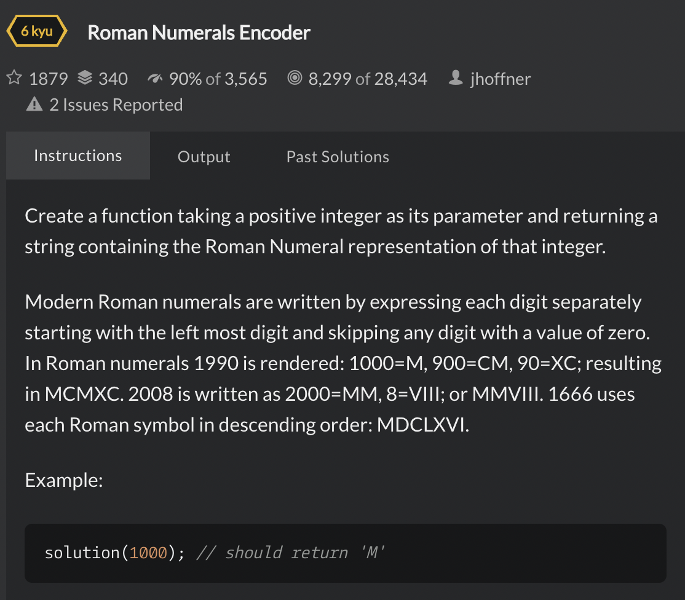Screen dimensions: 685x600
Task: Switch to the Output tab
Action: click(x=204, y=156)
